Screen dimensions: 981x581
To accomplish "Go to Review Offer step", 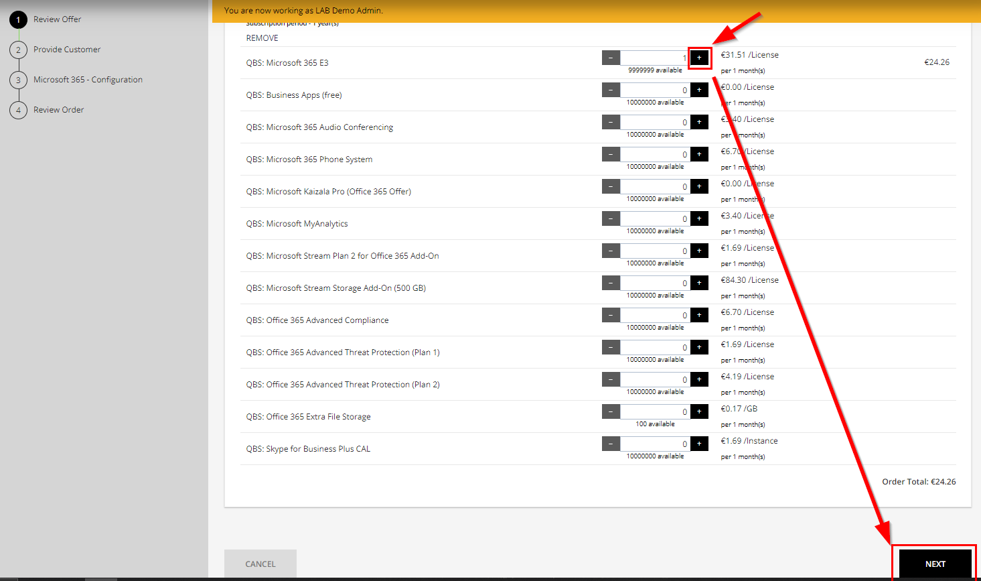I will coord(58,19).
